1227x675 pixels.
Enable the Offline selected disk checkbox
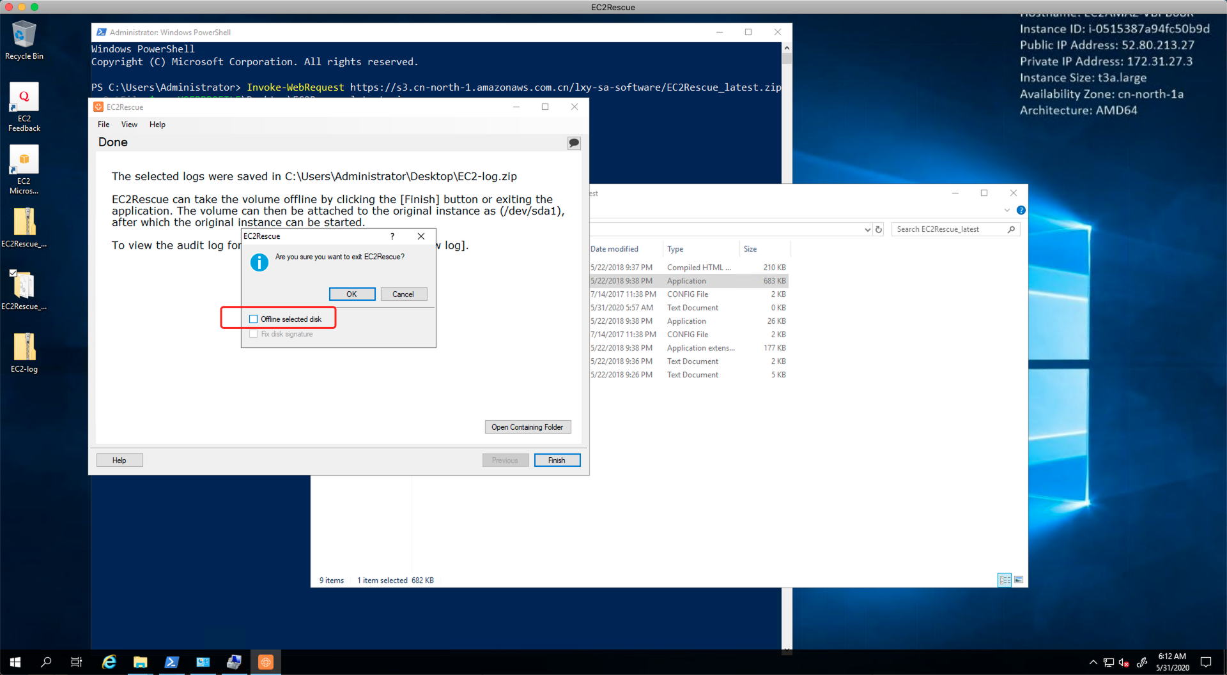[x=254, y=319]
